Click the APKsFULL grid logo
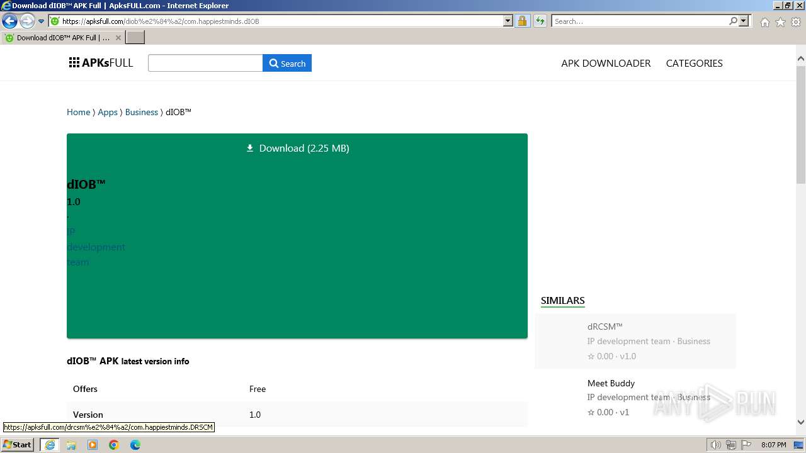Image resolution: width=806 pixels, height=453 pixels. pos(101,63)
